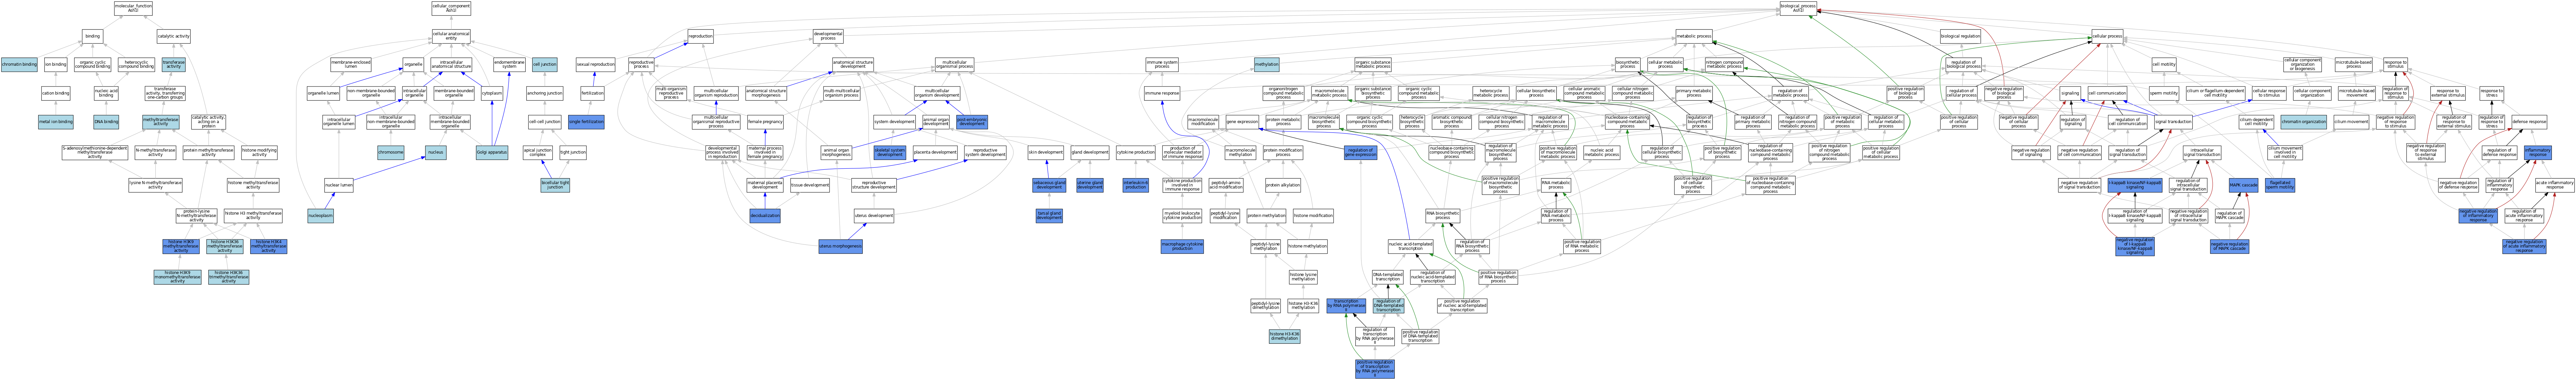Select the cellular anatomical entity node
Image resolution: width=2576 pixels, height=380 pixels.
[451, 36]
